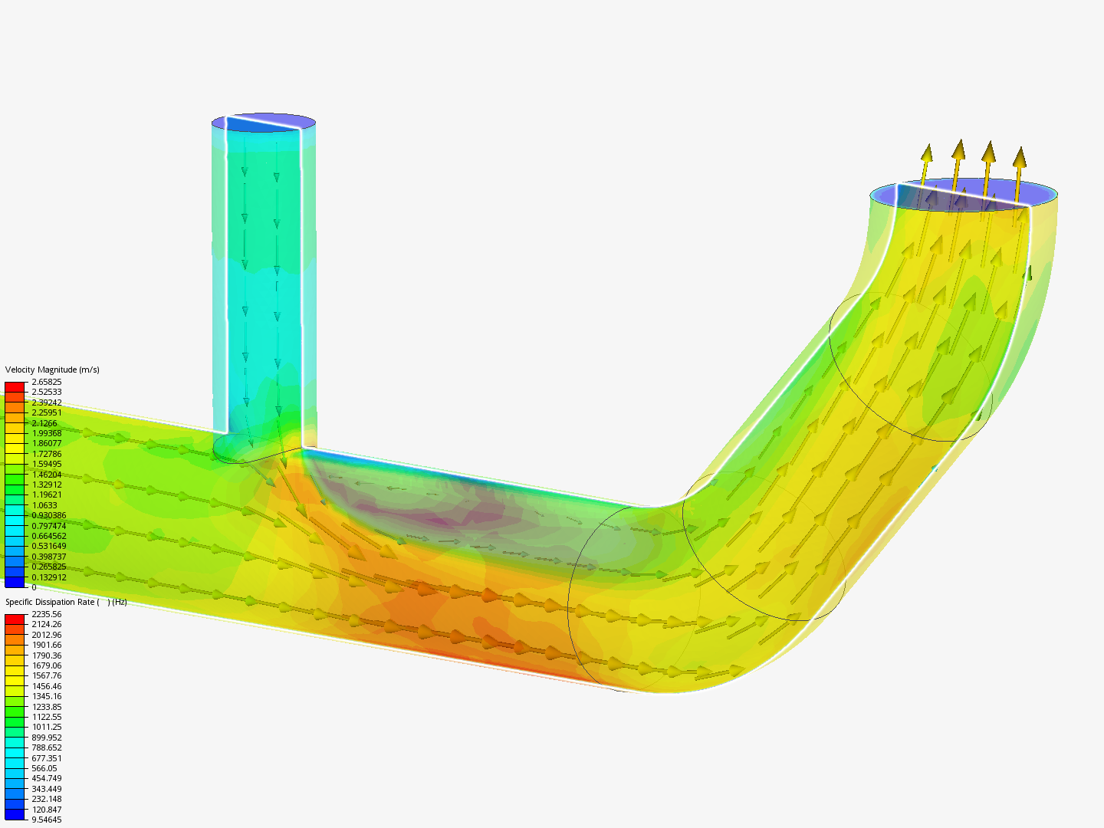
Task: Select dissipation legend value 566.05
Action: click(44, 768)
